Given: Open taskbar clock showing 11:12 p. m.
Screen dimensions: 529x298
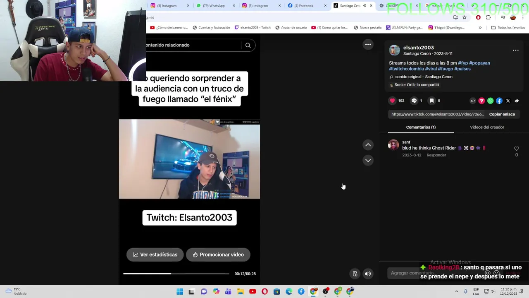Looking at the screenshot, I should 509,291.
